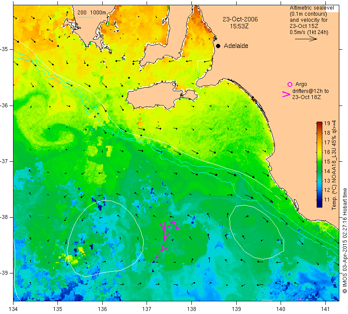Viewport: 348px width, 314px height.
Task: Click latitude axis label '-37'
Action: (x=4, y=161)
